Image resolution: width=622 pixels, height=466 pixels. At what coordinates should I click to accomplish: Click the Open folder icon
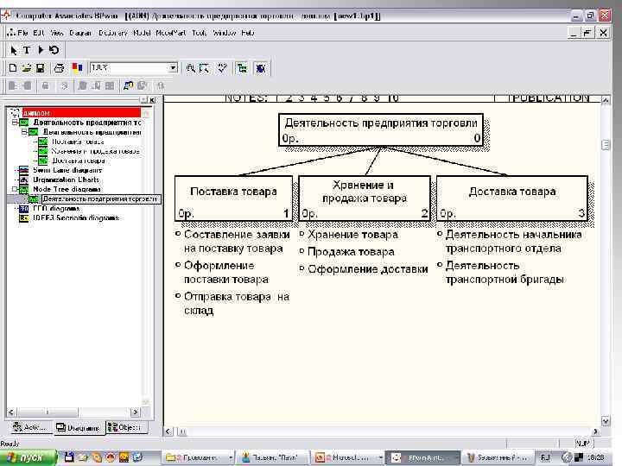[x=27, y=67]
